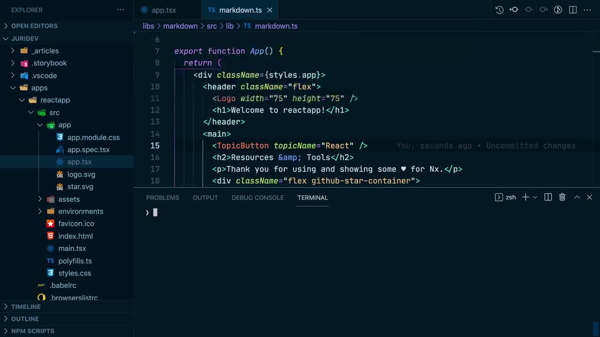The height and width of the screenshot is (337, 600).
Task: Create a new terminal with plus icon
Action: [525, 198]
